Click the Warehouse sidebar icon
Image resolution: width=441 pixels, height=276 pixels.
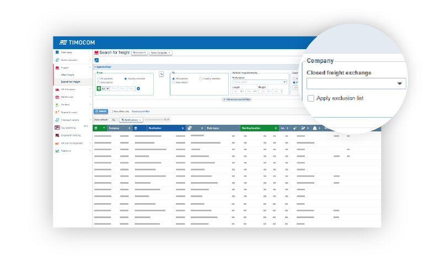pyautogui.click(x=57, y=97)
